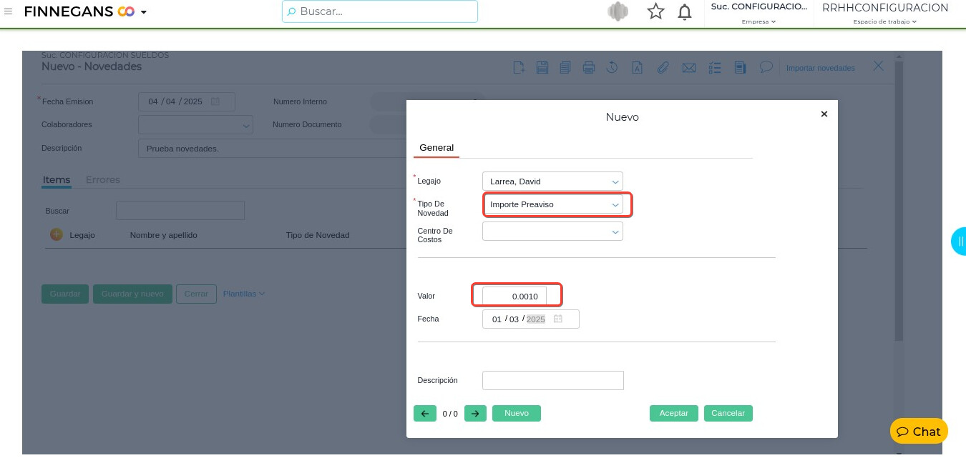966x458 pixels.
Task: Click the history clock icon in toolbar
Action: coord(613,68)
